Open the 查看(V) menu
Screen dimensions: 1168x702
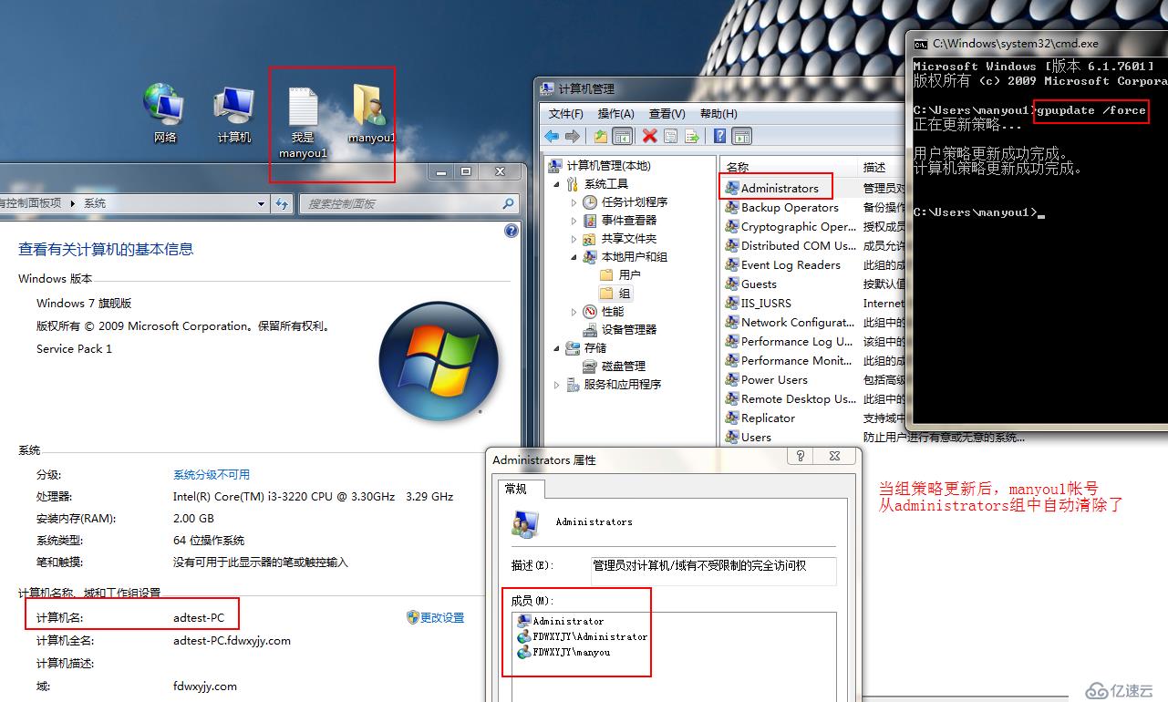tap(667, 114)
